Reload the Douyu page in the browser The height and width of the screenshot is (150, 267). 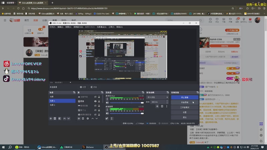(18, 8)
